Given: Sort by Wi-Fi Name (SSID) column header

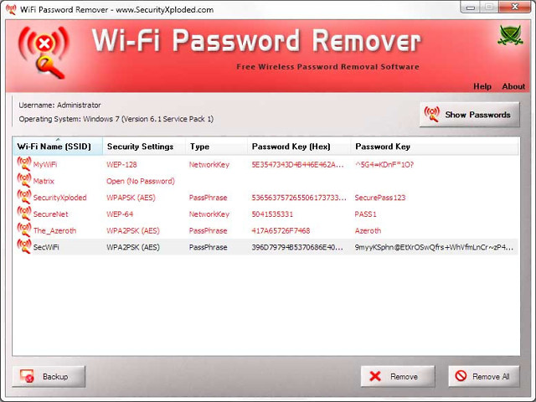Looking at the screenshot, I should (x=54, y=147).
